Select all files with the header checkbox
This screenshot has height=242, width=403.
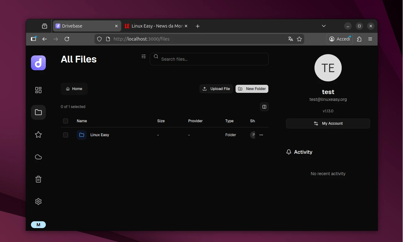pyautogui.click(x=66, y=121)
